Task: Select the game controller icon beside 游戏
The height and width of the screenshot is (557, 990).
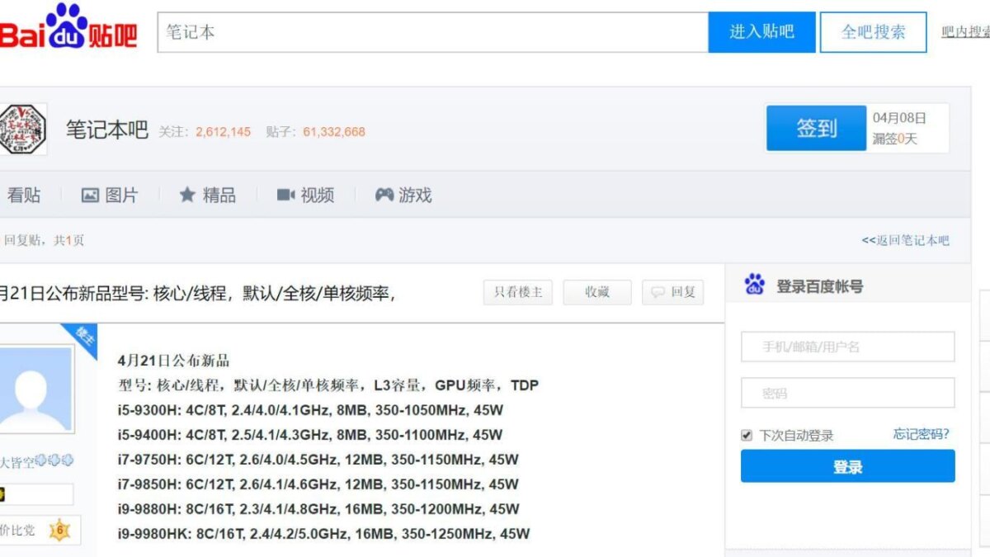Action: [x=383, y=195]
